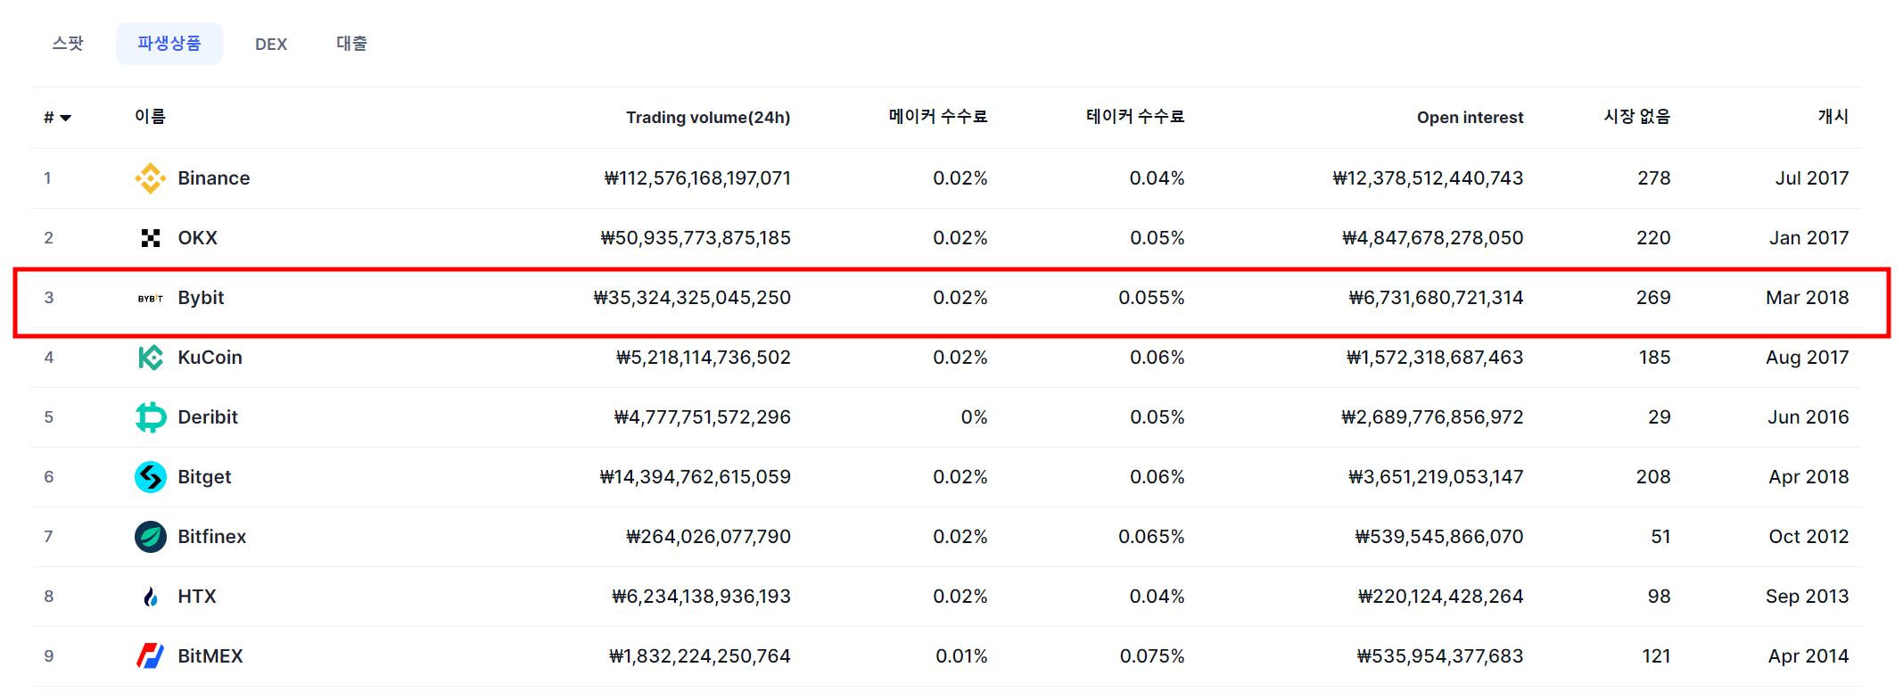Click OKX market count 220
Image resolution: width=1903 pixels, height=692 pixels.
(x=1653, y=238)
